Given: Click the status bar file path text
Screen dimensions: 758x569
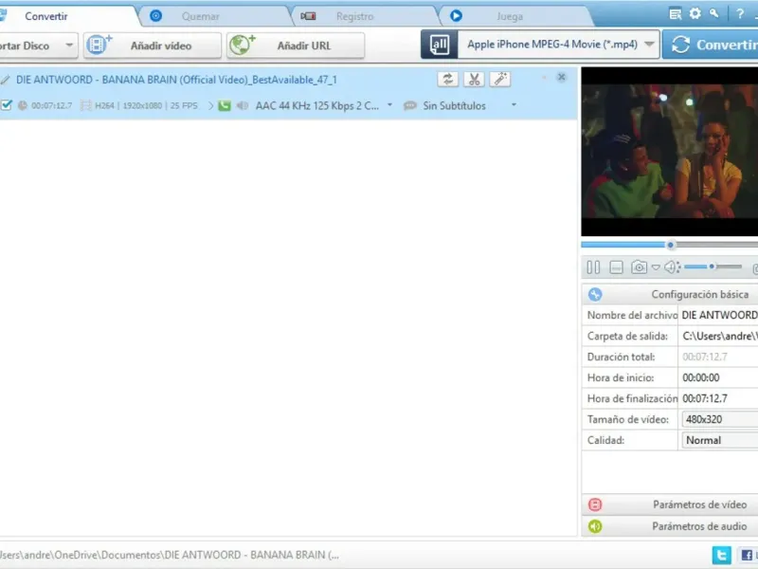Looking at the screenshot, I should tap(170, 555).
